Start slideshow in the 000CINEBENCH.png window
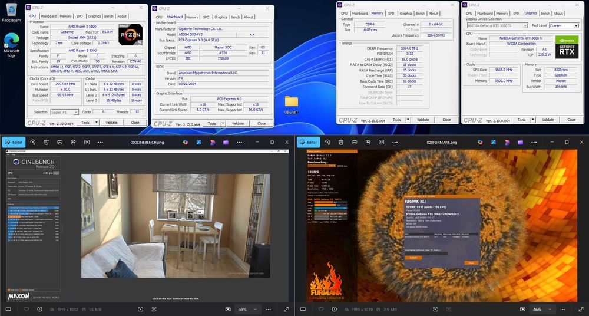 [87, 142]
